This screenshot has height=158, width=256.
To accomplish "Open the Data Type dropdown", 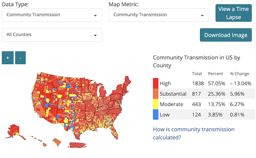I will pyautogui.click(x=52, y=15).
